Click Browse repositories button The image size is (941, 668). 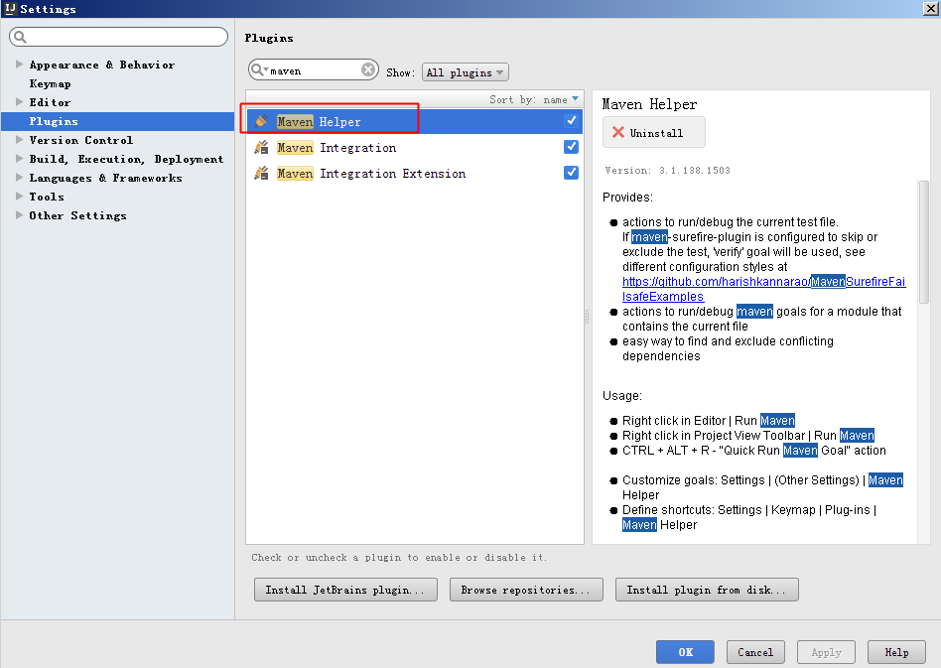(526, 590)
